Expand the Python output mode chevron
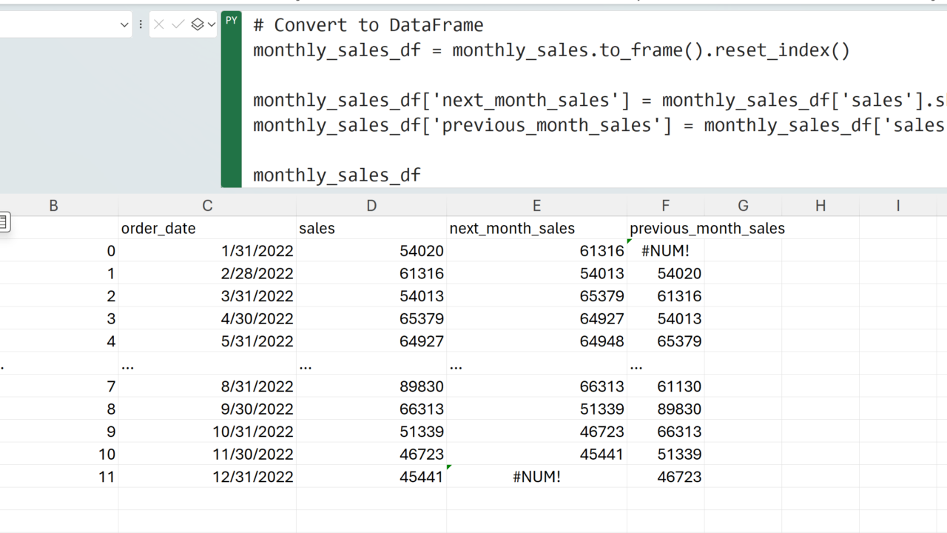The width and height of the screenshot is (947, 533). tap(212, 25)
